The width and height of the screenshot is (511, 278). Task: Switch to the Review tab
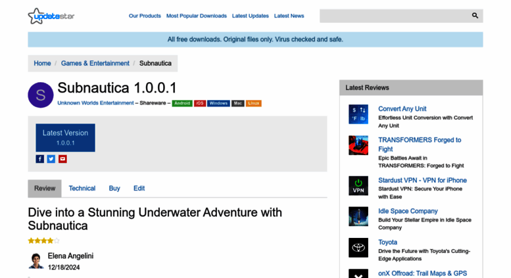(x=45, y=188)
